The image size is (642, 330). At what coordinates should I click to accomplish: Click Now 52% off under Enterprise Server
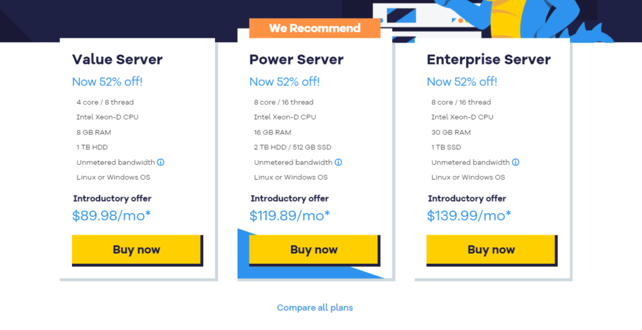click(462, 82)
